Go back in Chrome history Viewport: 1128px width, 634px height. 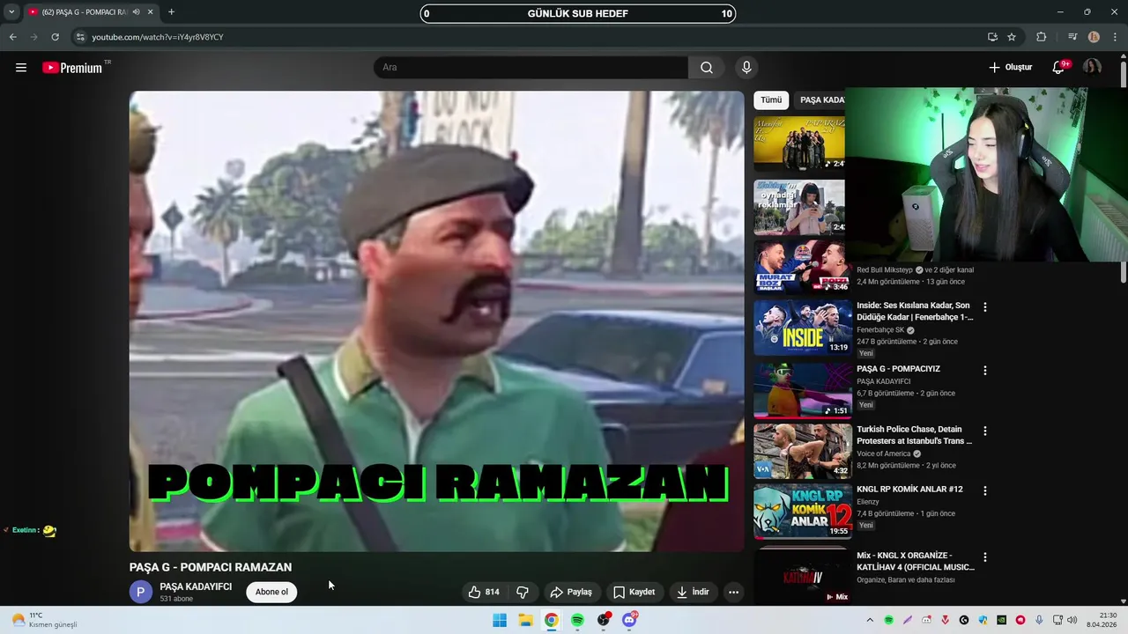13,37
